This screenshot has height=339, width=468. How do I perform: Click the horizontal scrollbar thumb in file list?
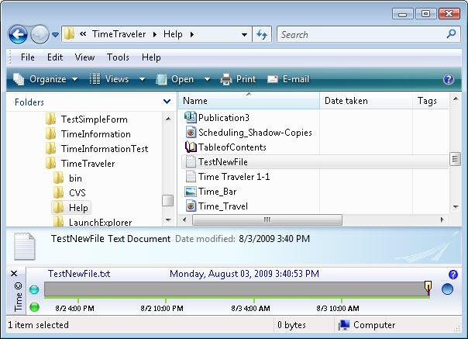pyautogui.click(x=267, y=220)
